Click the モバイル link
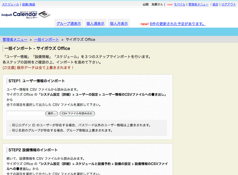The height and width of the screenshot is (175, 238). [x=180, y=4]
